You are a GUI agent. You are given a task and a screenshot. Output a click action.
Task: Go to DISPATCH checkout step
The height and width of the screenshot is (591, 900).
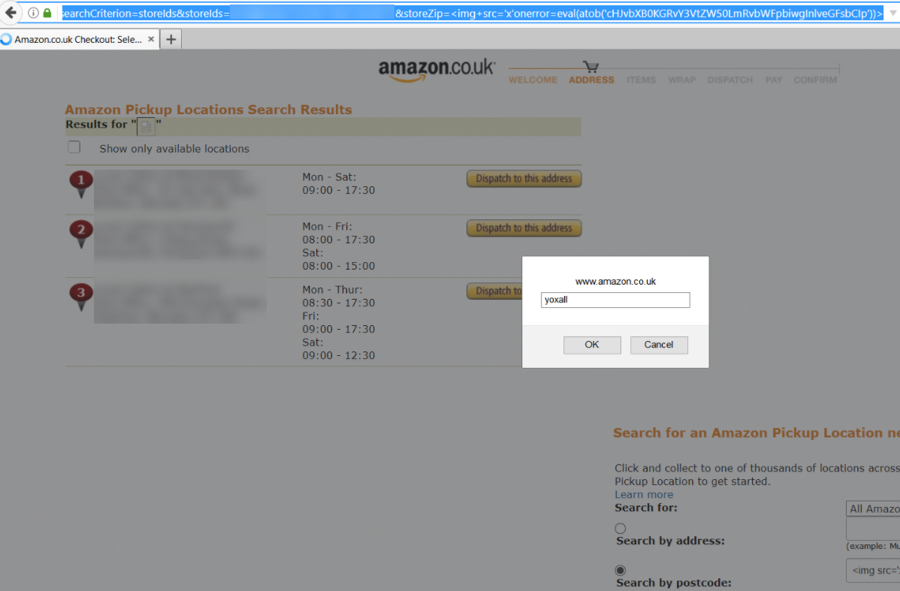coord(730,80)
